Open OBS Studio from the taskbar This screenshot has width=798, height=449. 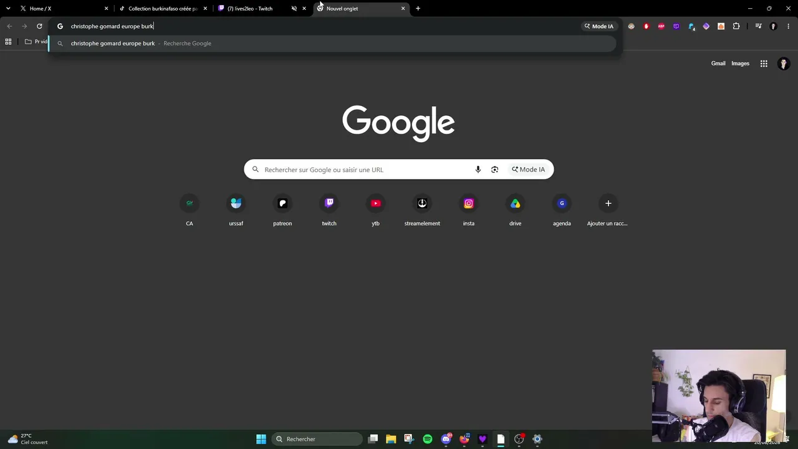point(519,439)
